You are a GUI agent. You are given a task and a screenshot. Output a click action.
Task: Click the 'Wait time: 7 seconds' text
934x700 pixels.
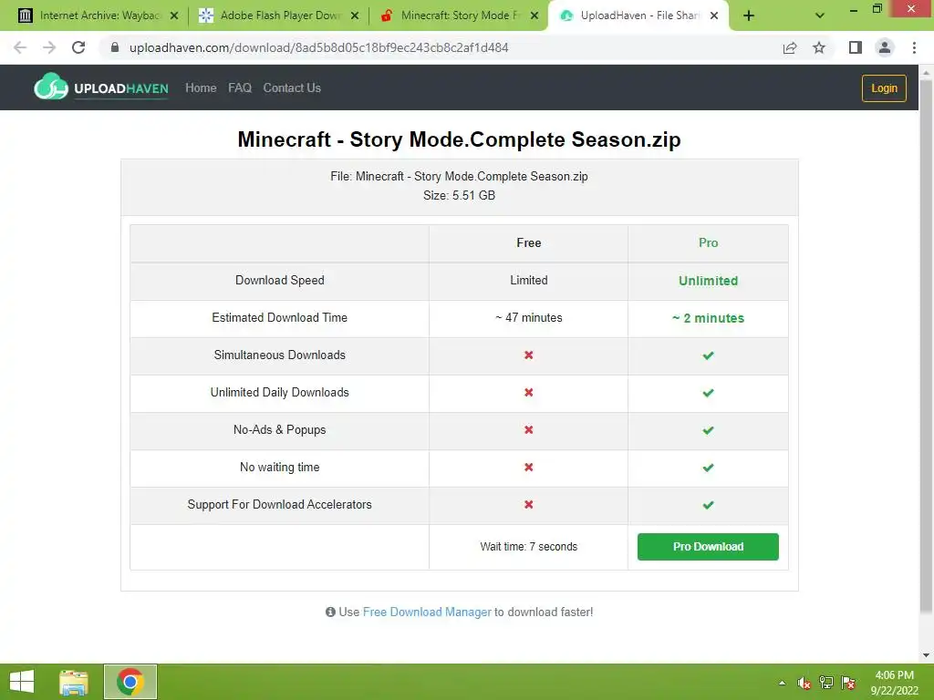[528, 547]
